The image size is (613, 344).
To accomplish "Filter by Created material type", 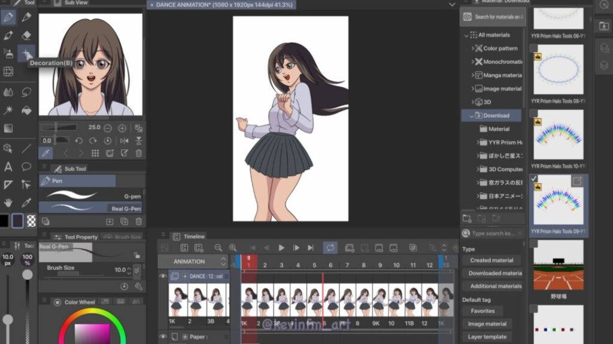I will 491,260.
